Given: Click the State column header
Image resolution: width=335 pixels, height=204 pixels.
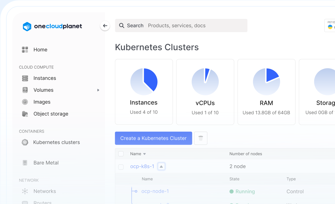Looking at the screenshot, I should 234,179.
